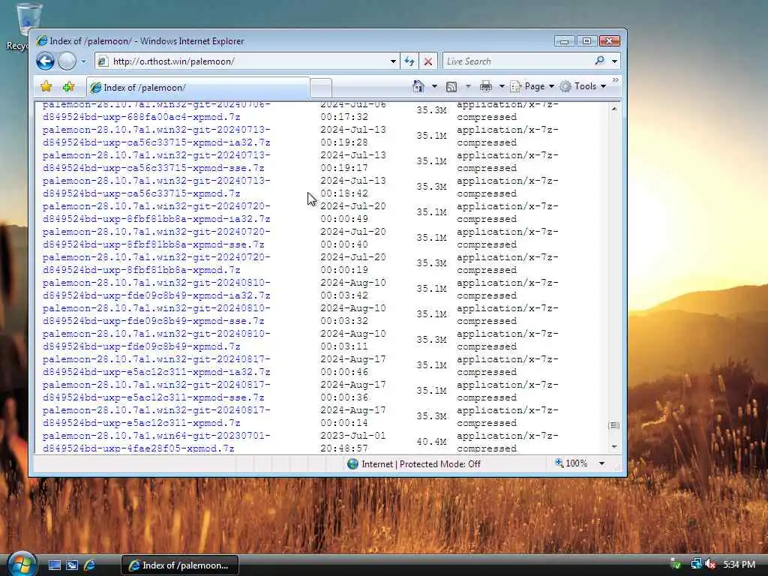Expand the Home button dropdown arrow

pyautogui.click(x=434, y=87)
